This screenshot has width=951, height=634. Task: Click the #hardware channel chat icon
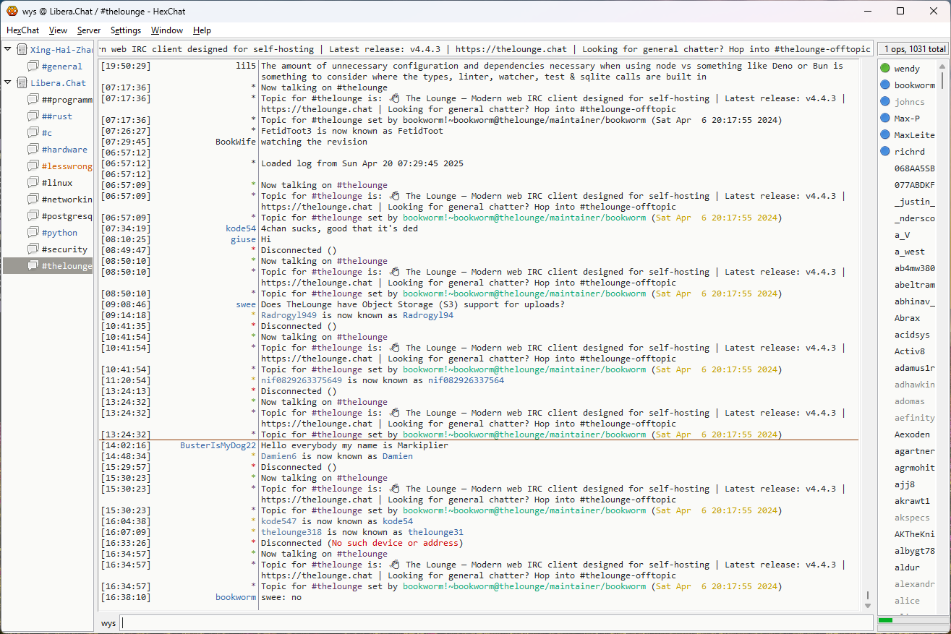pos(33,150)
